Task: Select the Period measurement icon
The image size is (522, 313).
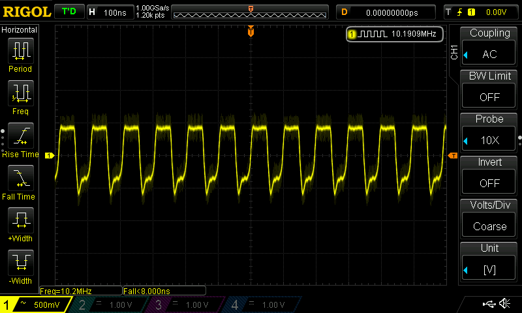Action: pyautogui.click(x=20, y=50)
